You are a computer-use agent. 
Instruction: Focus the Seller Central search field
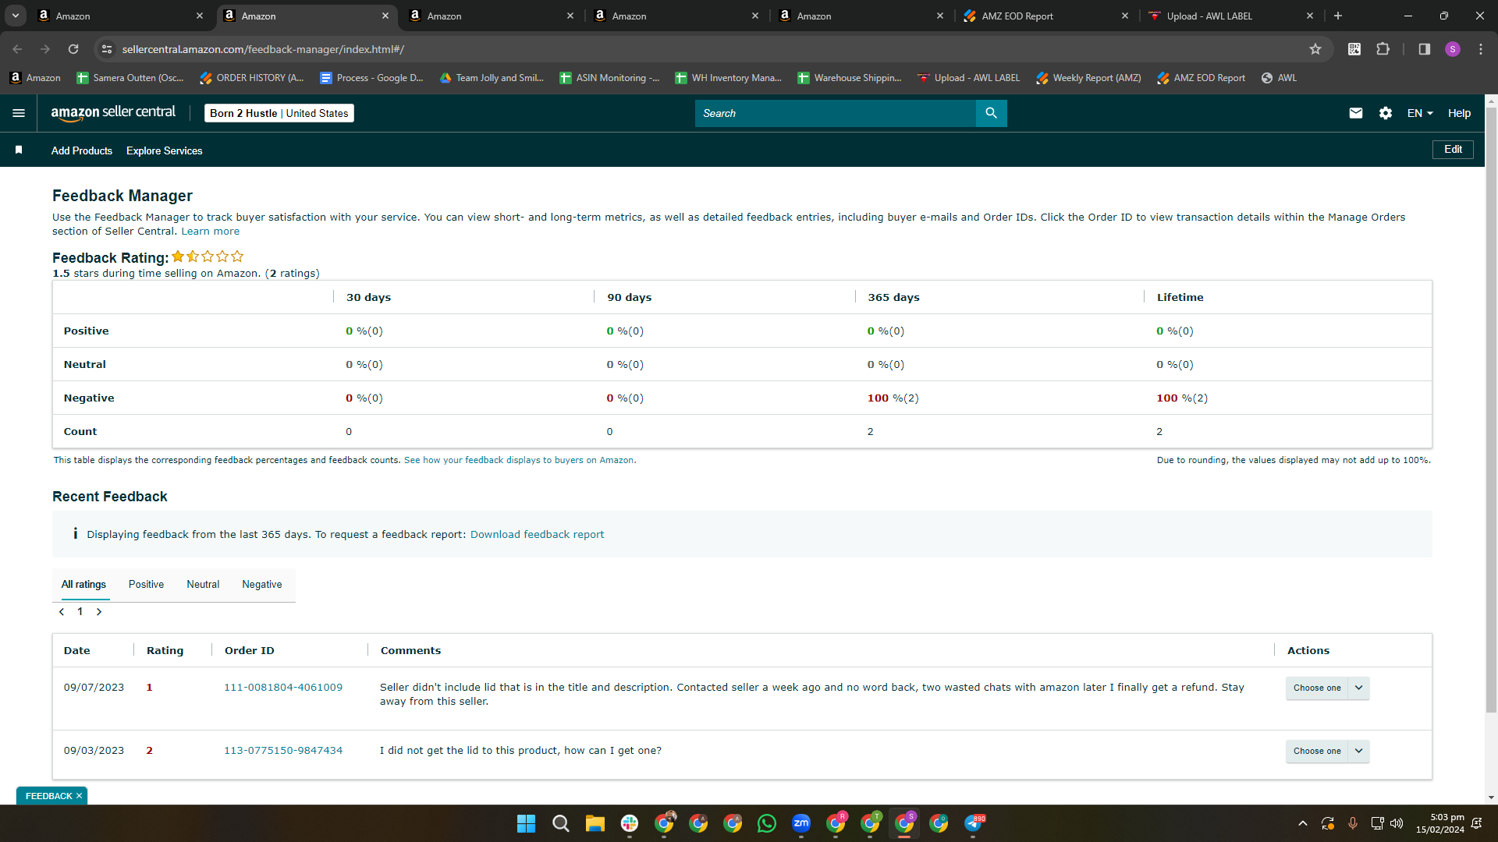point(835,113)
